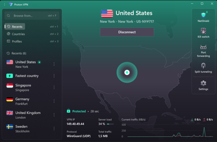Open options menu for United States New York

tap(54, 64)
